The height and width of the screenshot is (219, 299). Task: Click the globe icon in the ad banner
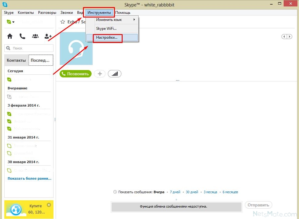click(x=16, y=210)
